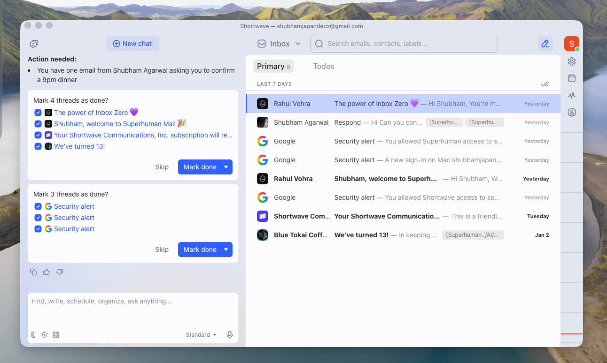Uncheck 'The power of Inbox Zero' thread
607x363 pixels.
[38, 112]
